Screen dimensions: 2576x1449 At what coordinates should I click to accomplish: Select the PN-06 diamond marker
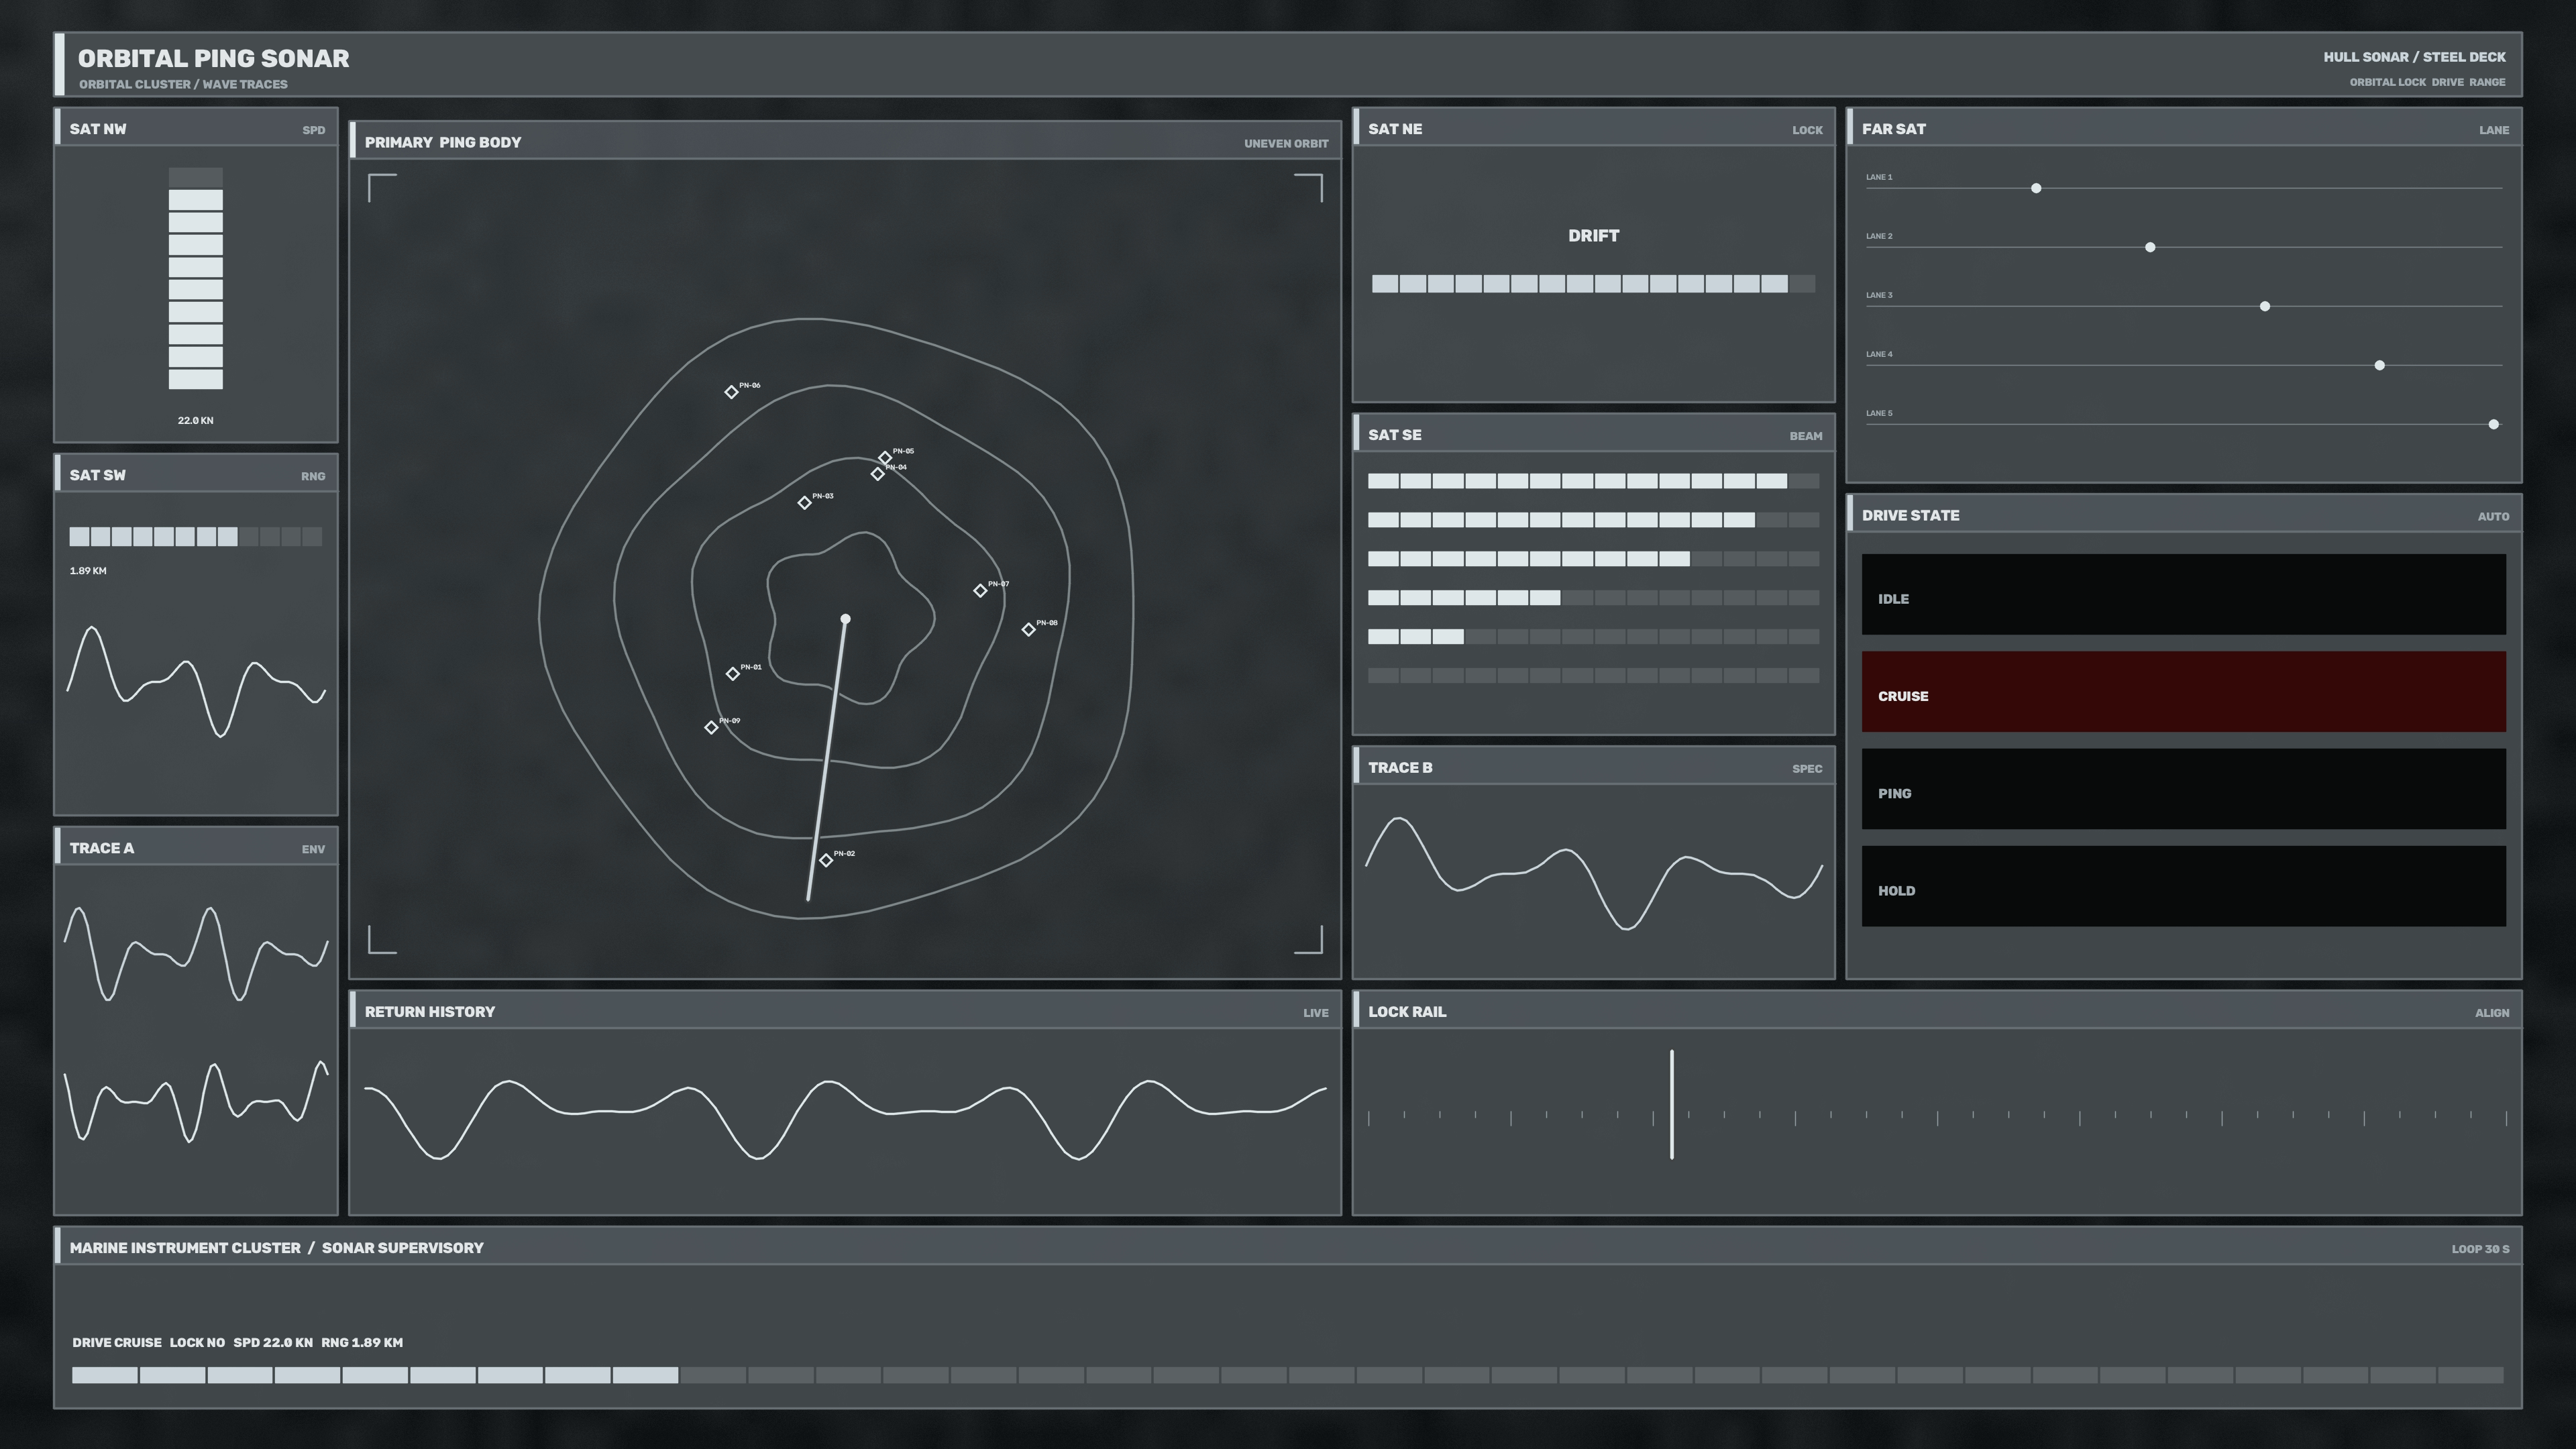(731, 392)
